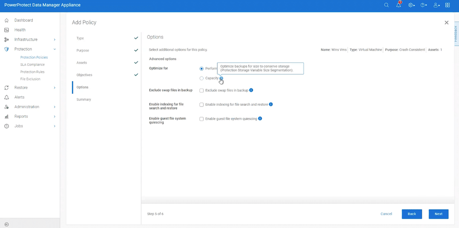Click info icon for guest file system quiescing
The width and height of the screenshot is (459, 228).
point(260,119)
